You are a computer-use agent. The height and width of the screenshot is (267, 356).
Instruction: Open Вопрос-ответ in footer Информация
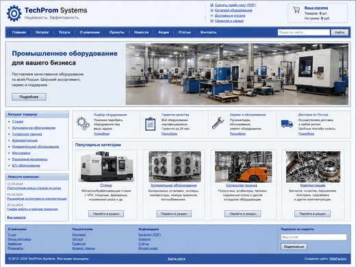pos(148,249)
